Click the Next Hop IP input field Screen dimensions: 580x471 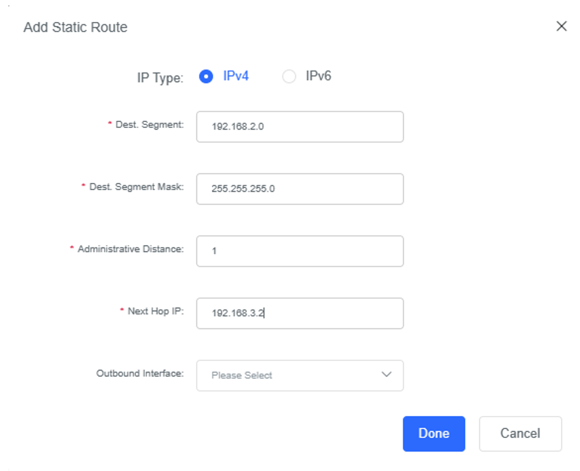(x=299, y=313)
